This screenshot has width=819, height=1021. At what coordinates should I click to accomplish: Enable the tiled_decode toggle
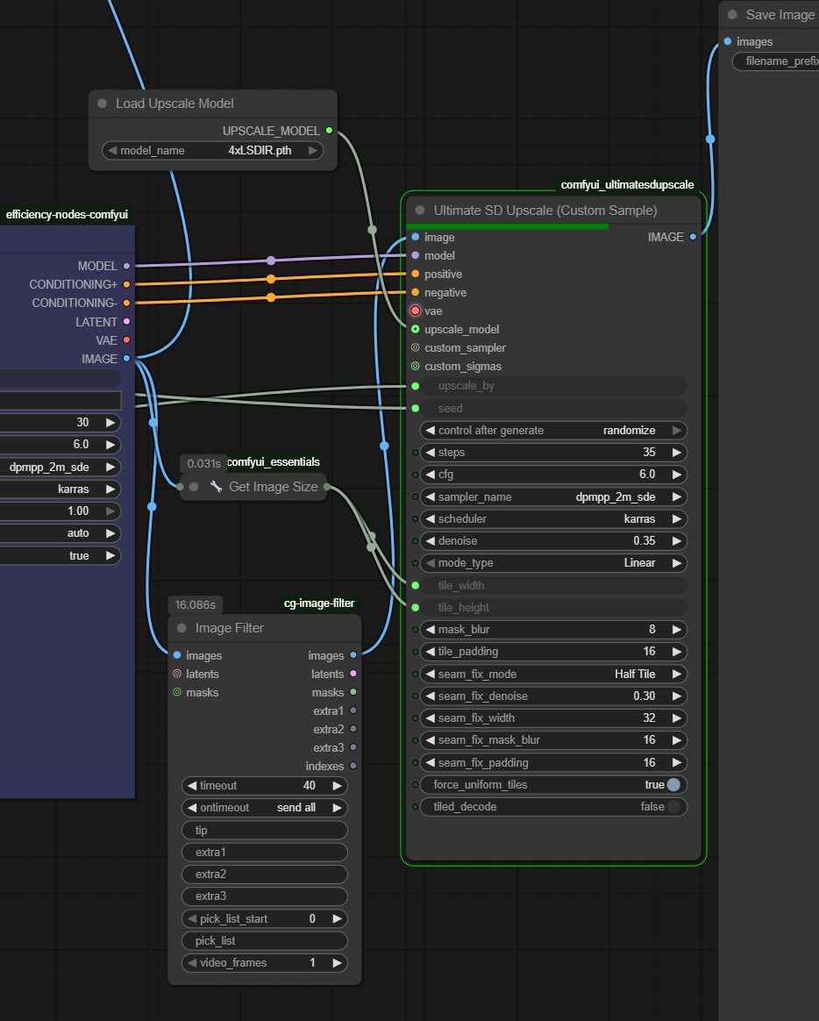[x=673, y=807]
